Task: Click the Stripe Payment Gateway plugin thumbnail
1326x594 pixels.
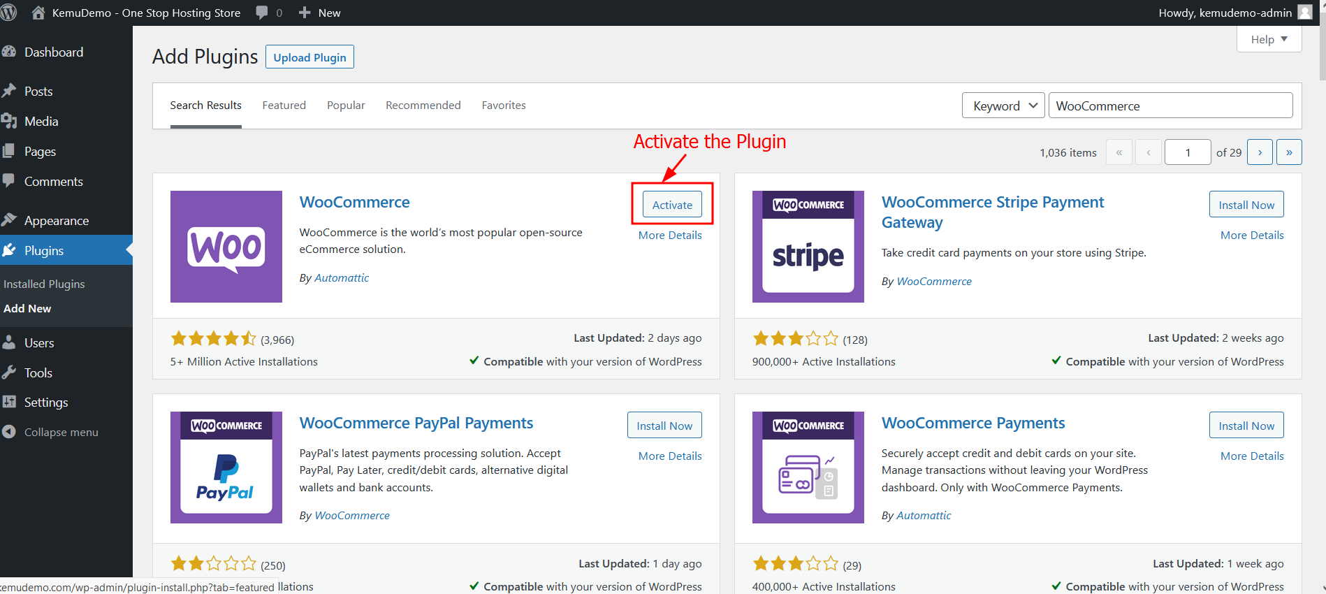Action: tap(808, 247)
